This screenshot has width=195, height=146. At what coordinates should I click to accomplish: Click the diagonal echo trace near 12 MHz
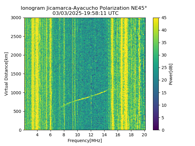pyautogui.click(x=91, y=96)
